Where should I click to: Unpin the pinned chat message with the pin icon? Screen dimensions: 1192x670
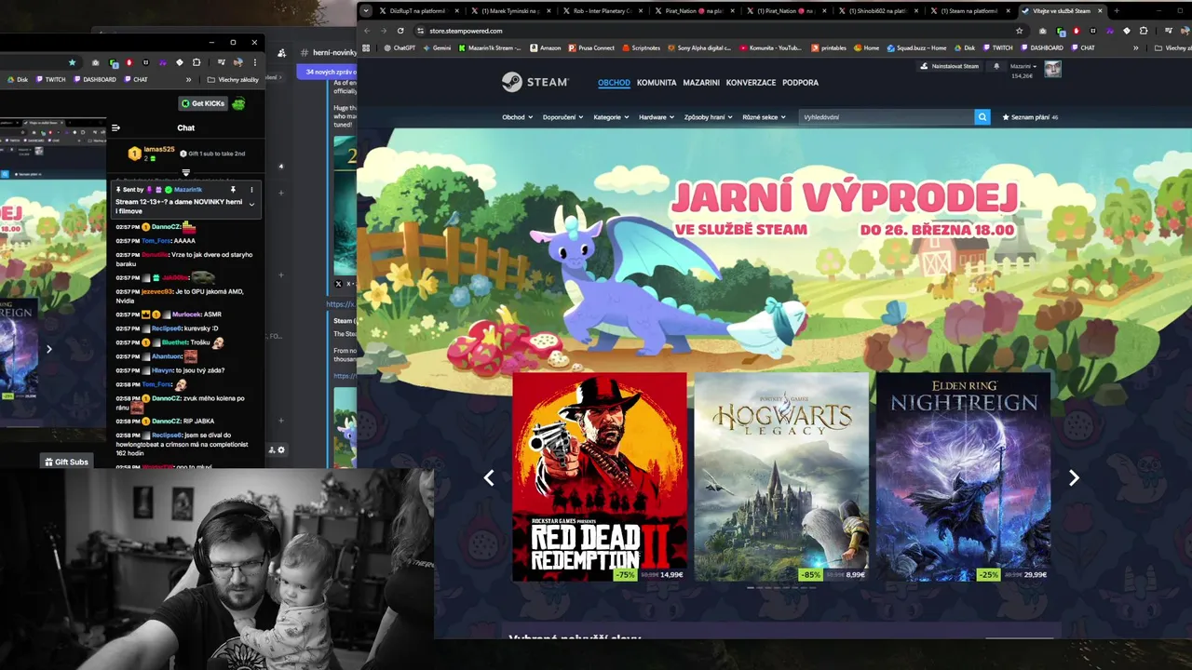[x=233, y=190]
